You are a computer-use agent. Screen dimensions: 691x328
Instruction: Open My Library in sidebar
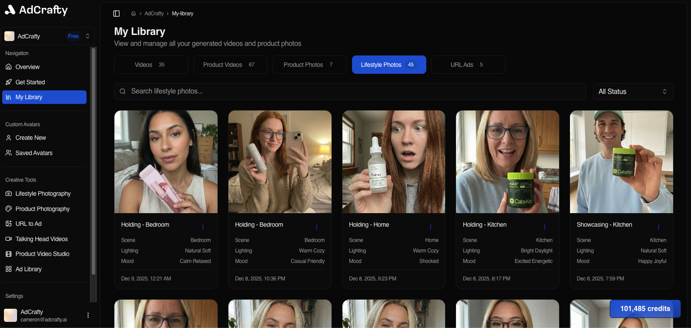click(44, 97)
